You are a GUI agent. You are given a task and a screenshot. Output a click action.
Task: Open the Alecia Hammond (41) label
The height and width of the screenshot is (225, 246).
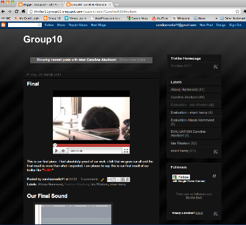188,90
